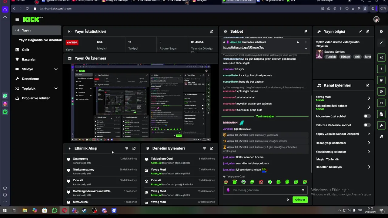Open Yavaş mod settings arrow
388x218 pixels.
coord(369,98)
